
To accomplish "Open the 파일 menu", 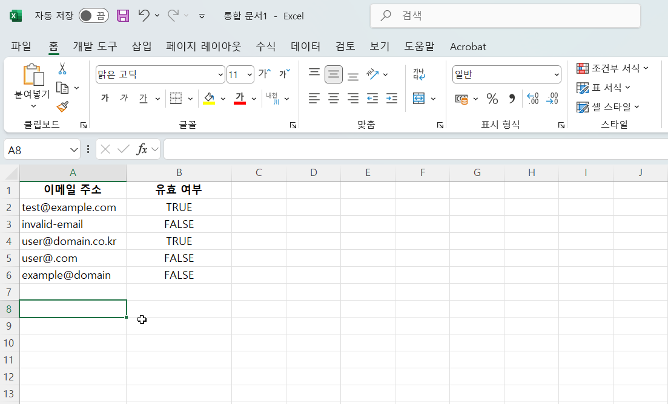I will click(21, 47).
